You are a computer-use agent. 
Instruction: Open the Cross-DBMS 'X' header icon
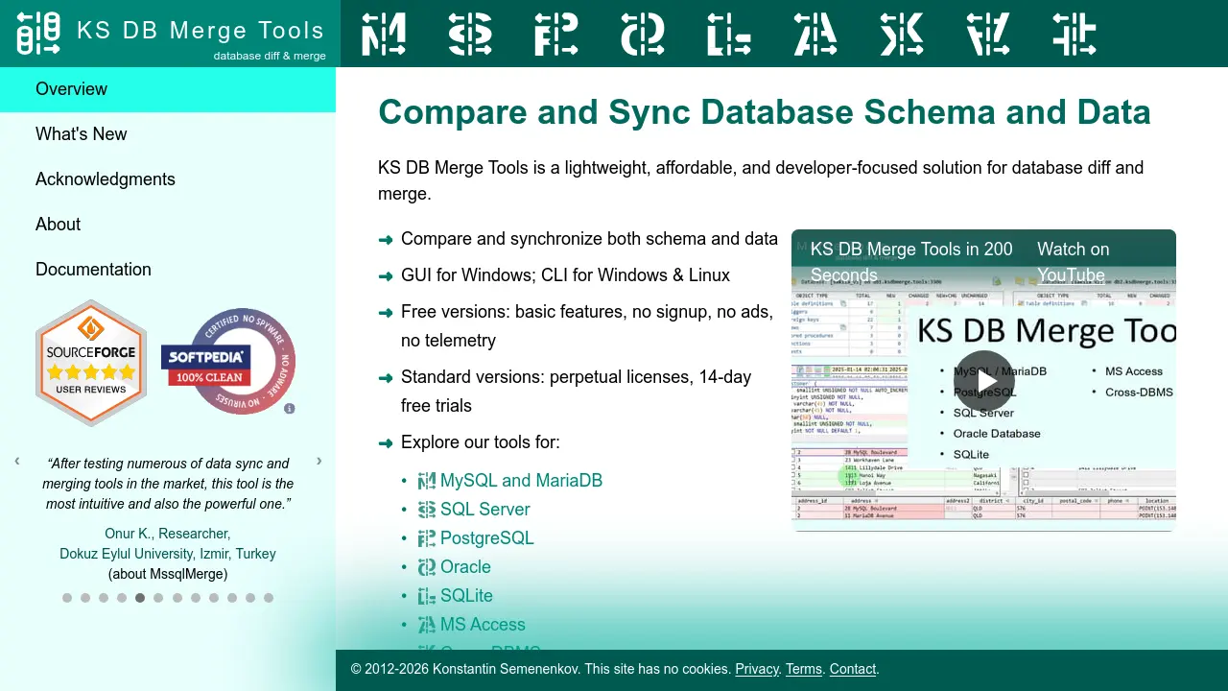point(902,34)
